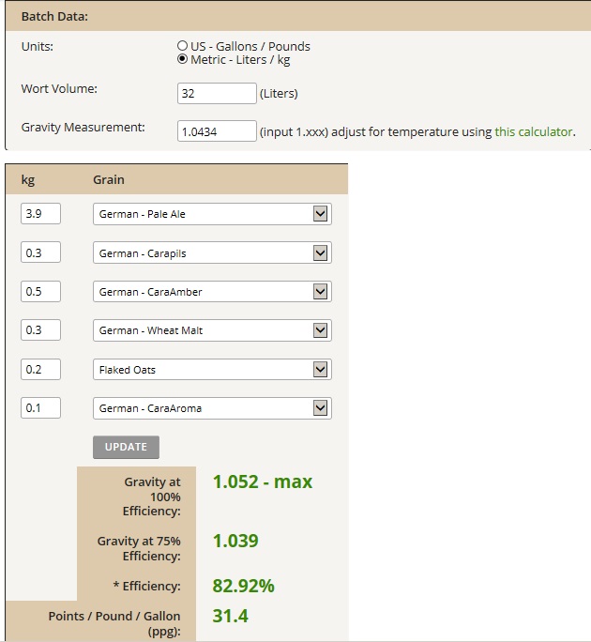The width and height of the screenshot is (591, 642).
Task: Click the Wort Volume input field
Action: point(217,94)
